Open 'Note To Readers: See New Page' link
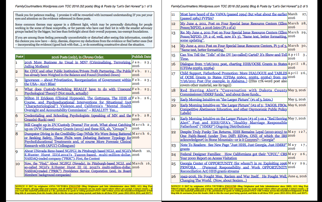The image size is (322, 202). pyautogui.click(x=233, y=145)
